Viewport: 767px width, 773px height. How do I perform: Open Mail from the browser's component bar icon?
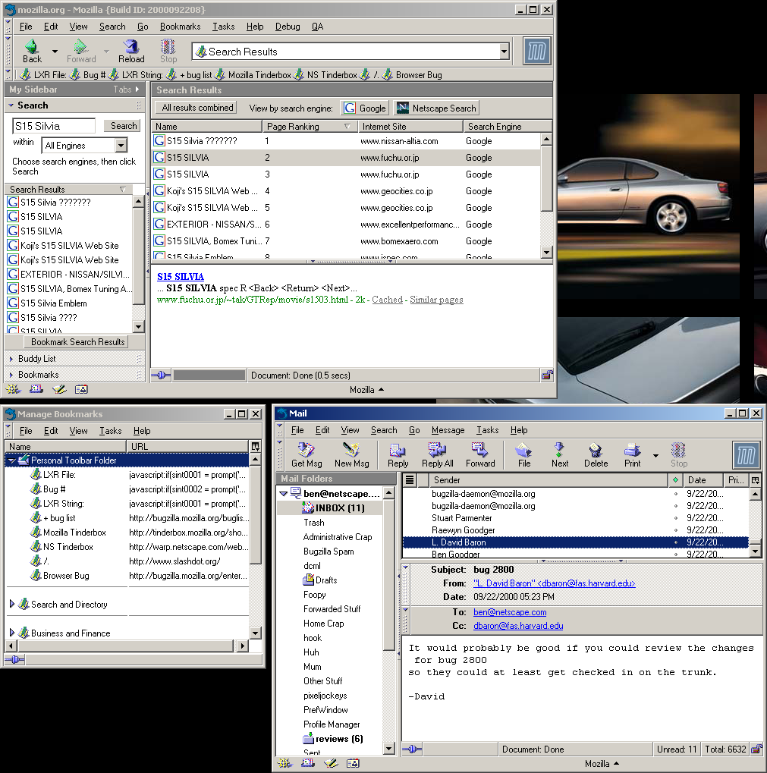click(36, 389)
